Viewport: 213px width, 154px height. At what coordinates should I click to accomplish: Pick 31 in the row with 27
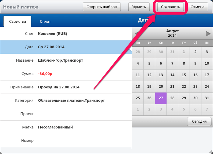[207, 98]
